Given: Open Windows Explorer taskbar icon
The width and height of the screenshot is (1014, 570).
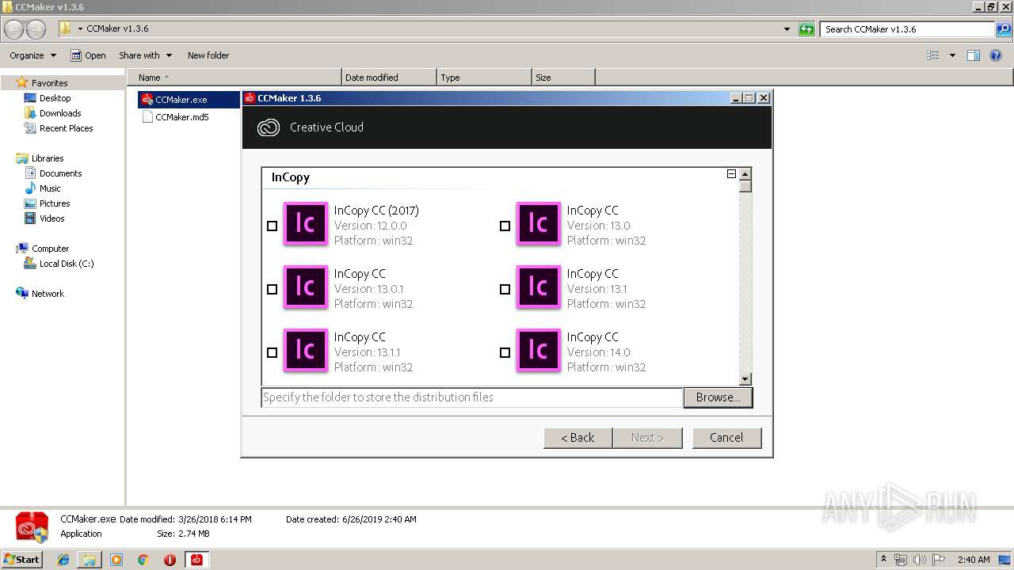Looking at the screenshot, I should [x=90, y=560].
